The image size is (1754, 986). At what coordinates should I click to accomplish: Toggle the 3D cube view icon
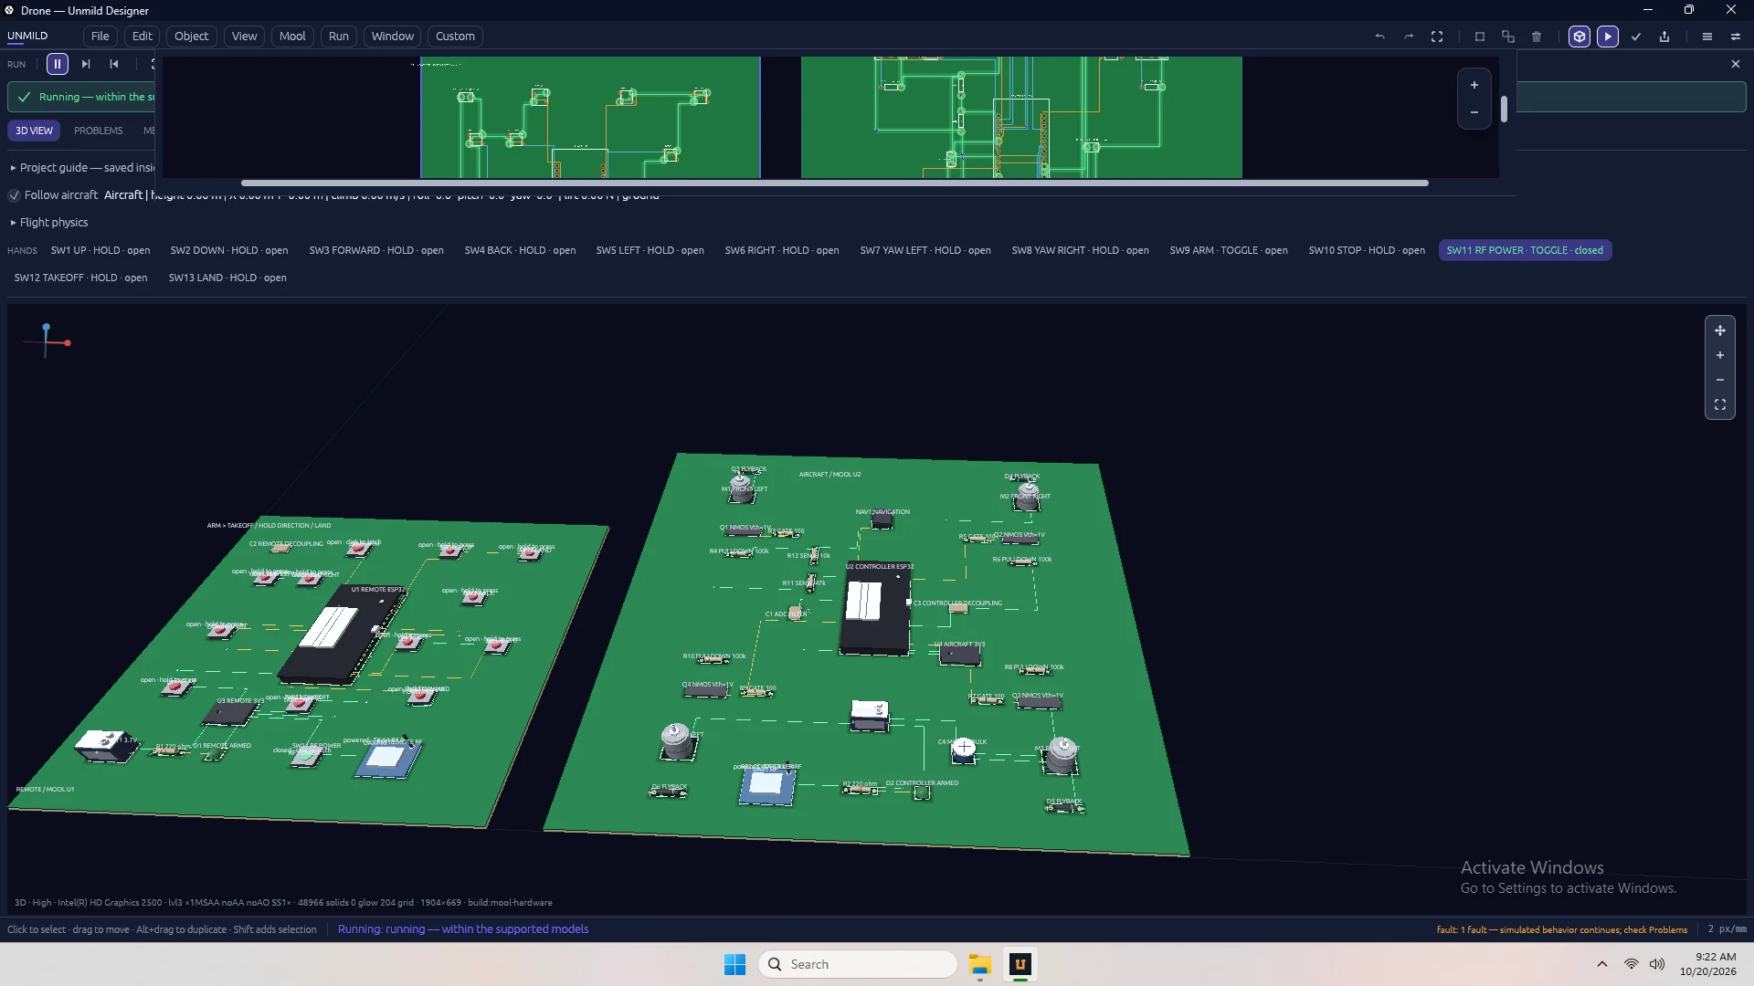tap(1580, 37)
